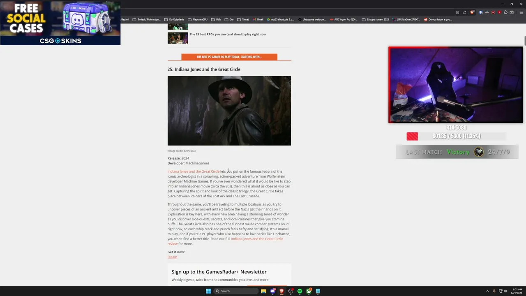Open the Do you know a goo... bookmark
Screen dimensions: 526x296
click(x=438, y=19)
